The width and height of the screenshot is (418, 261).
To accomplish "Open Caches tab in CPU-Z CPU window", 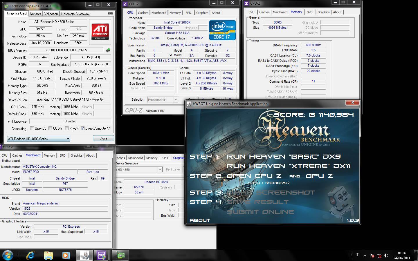I will click(143, 13).
